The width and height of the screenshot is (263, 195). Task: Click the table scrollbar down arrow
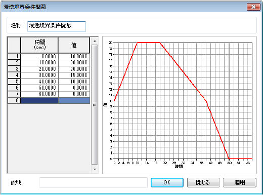95,169
